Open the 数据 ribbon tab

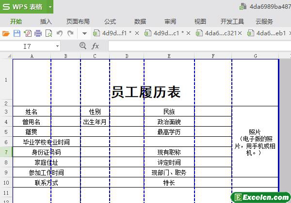tap(140, 22)
